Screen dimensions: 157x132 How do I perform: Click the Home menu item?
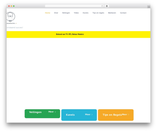click(47, 13)
